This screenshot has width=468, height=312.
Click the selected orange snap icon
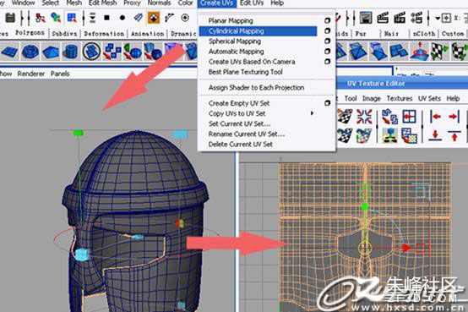coord(154,18)
